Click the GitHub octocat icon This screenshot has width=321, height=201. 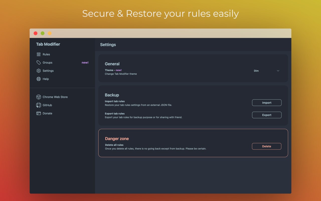[39, 105]
